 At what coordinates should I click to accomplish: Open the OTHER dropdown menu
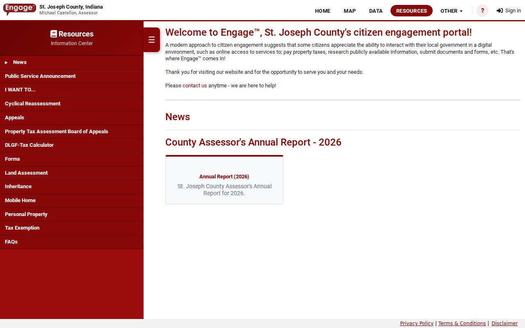[452, 11]
